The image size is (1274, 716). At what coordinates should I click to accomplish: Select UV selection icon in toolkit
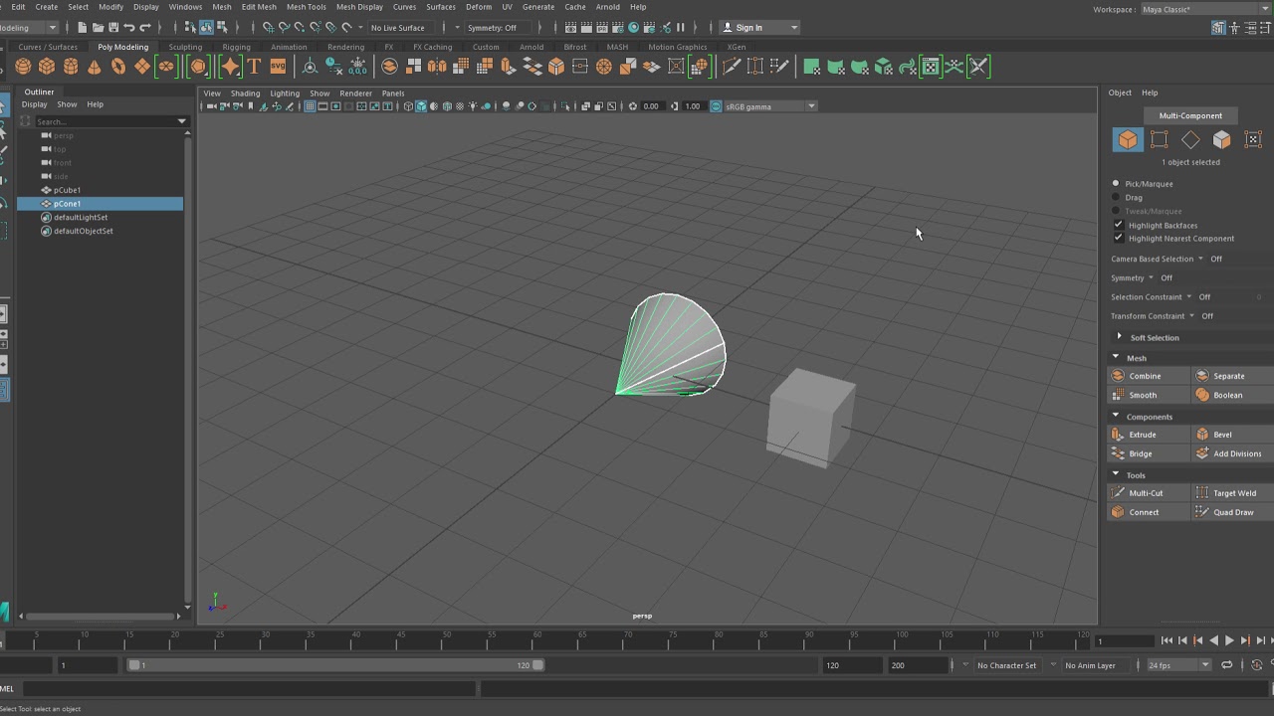pyautogui.click(x=1253, y=140)
